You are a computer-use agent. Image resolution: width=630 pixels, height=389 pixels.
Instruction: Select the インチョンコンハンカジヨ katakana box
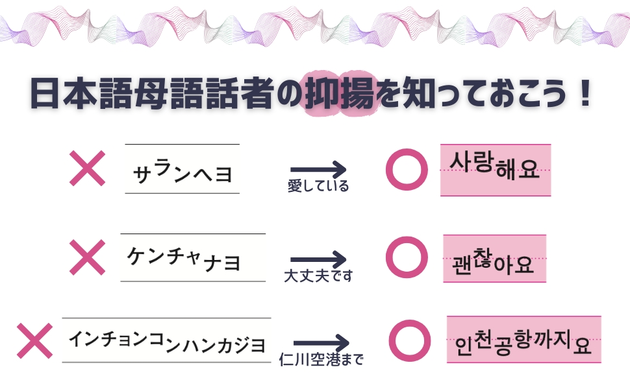pyautogui.click(x=167, y=340)
